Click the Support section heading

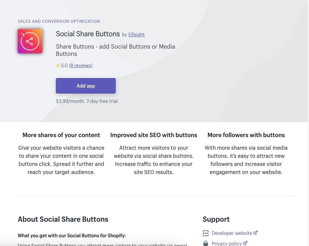coord(216,219)
